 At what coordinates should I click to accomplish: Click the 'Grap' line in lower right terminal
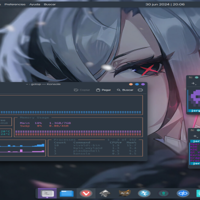(x=195, y=158)
